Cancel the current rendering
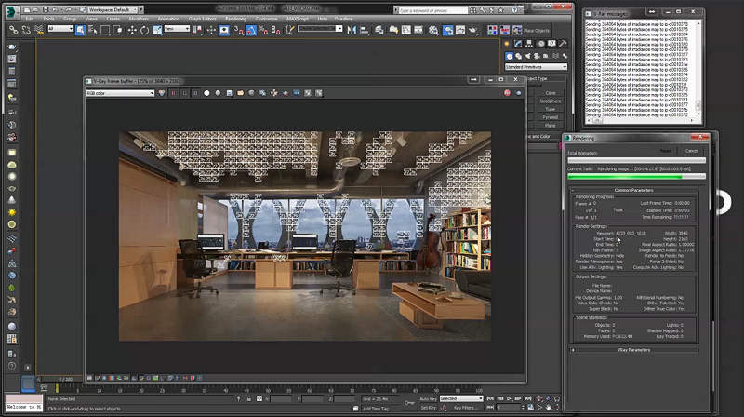The height and width of the screenshot is (417, 744). pyautogui.click(x=692, y=150)
